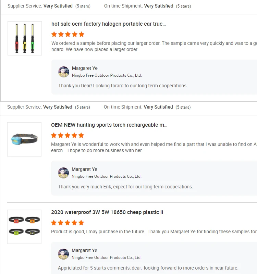The height and width of the screenshot is (274, 257).
Task: Open Ningbo Free Outdoor Products in second reply
Action: 106,176
